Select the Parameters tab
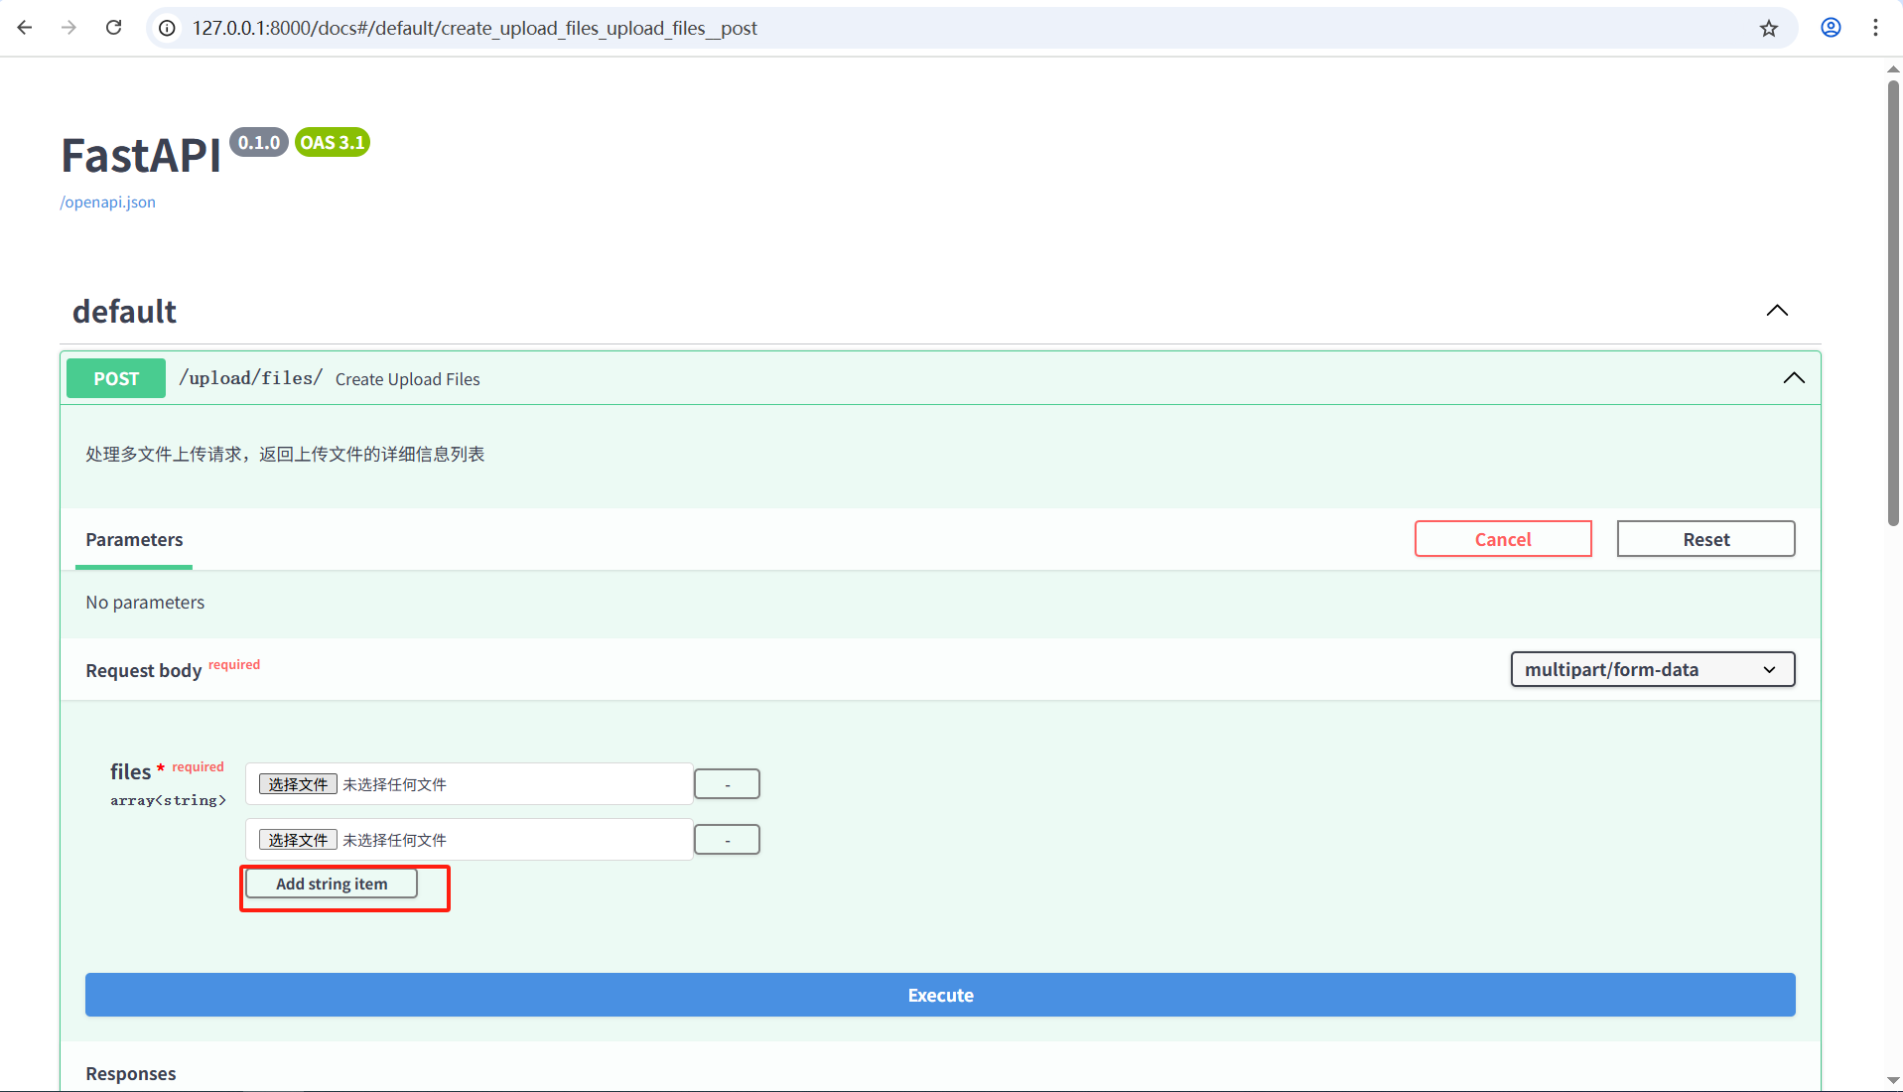The height and width of the screenshot is (1092, 1903). coord(134,540)
